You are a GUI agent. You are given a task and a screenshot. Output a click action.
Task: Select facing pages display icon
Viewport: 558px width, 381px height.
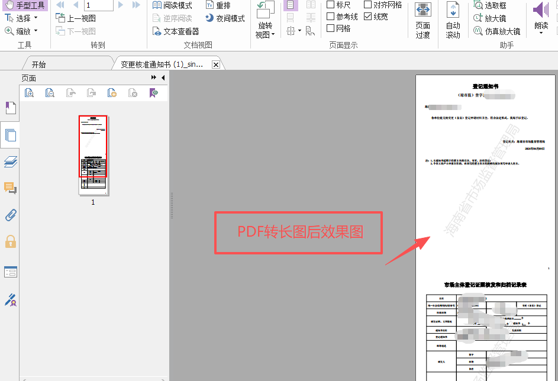[311, 5]
